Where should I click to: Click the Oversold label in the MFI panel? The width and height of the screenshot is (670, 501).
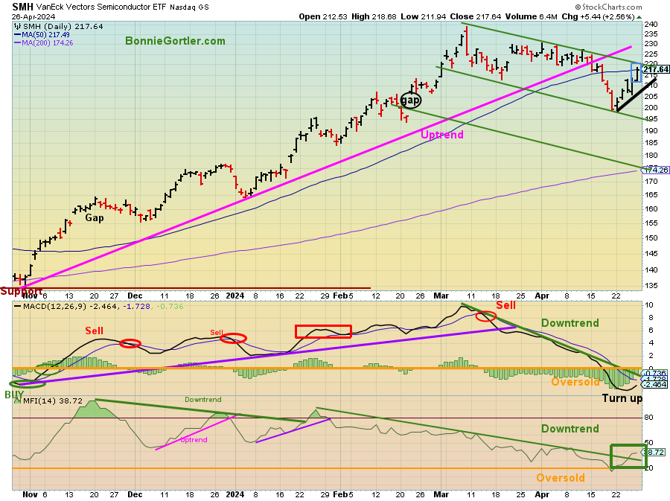tap(561, 478)
